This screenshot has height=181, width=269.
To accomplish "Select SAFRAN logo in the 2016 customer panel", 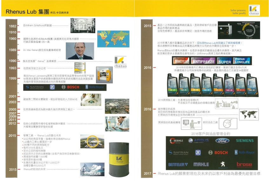I will (178, 153).
